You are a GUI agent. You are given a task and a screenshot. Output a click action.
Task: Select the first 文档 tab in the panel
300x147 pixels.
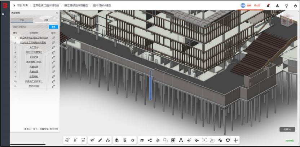coord(22,20)
